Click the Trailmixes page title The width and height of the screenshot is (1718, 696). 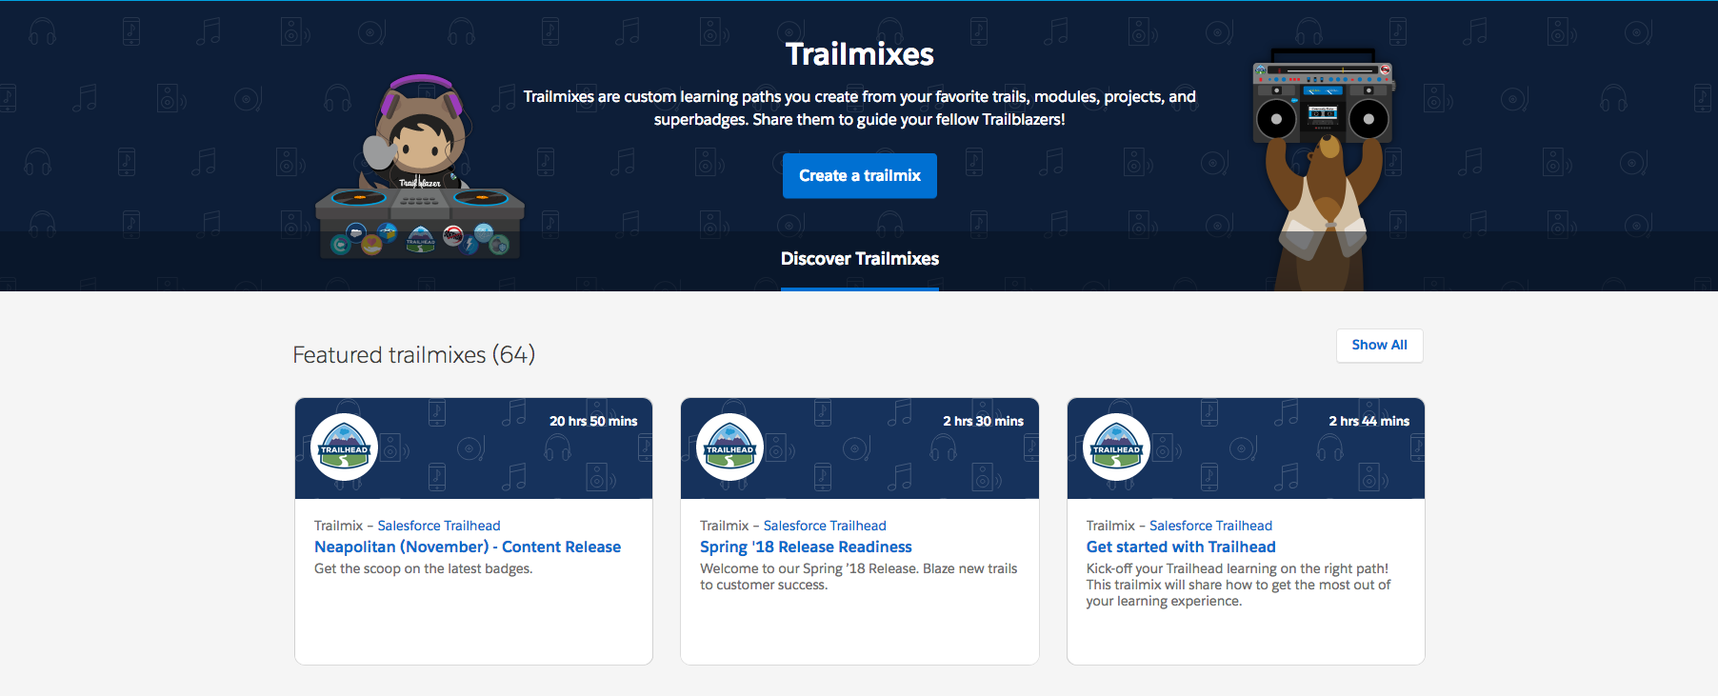coord(859,54)
